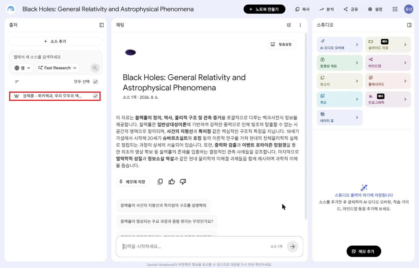Send message with arrow button

tap(292, 247)
